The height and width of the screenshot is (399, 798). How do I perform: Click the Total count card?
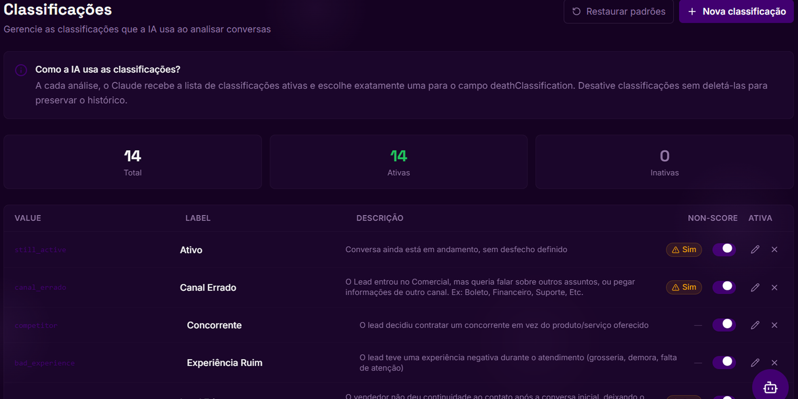133,162
